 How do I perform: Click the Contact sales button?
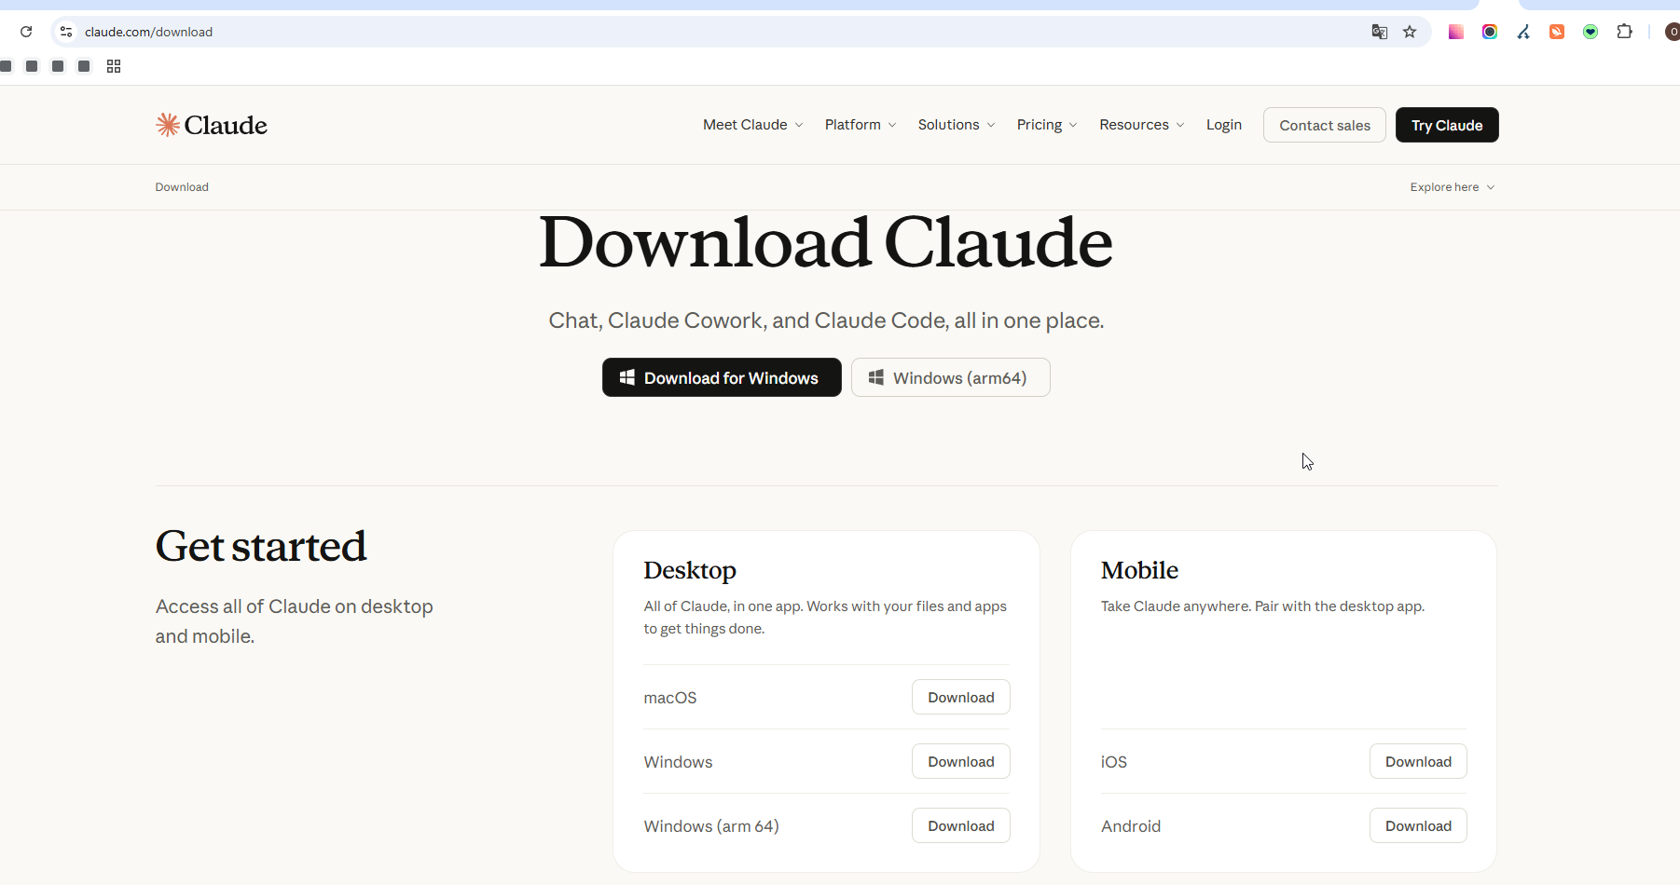tap(1325, 125)
